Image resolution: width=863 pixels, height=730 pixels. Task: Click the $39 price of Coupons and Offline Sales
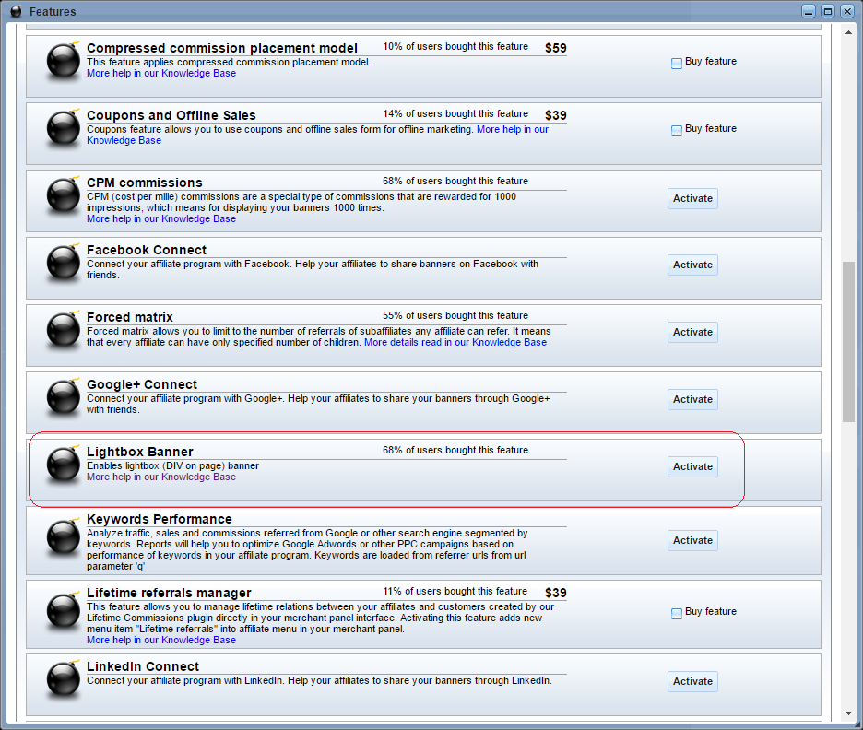click(555, 115)
